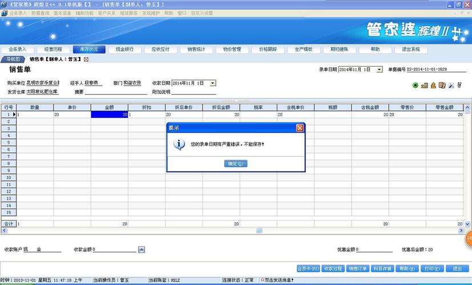Image resolution: width=472 pixels, height=285 pixels.
Task: Click the rightmost paperclip-like icon in the bill toolbar
Action: point(459,85)
